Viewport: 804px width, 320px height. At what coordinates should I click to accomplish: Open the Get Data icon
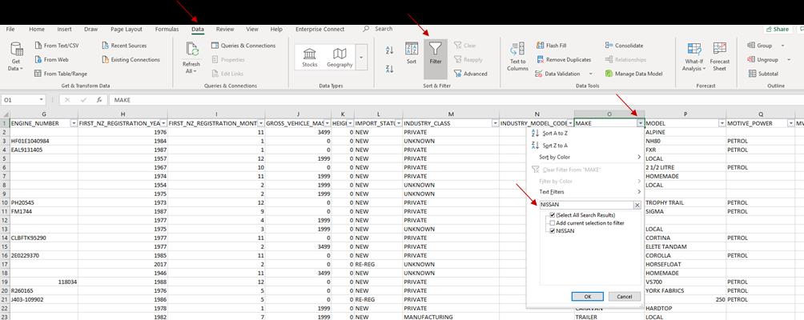coord(16,53)
